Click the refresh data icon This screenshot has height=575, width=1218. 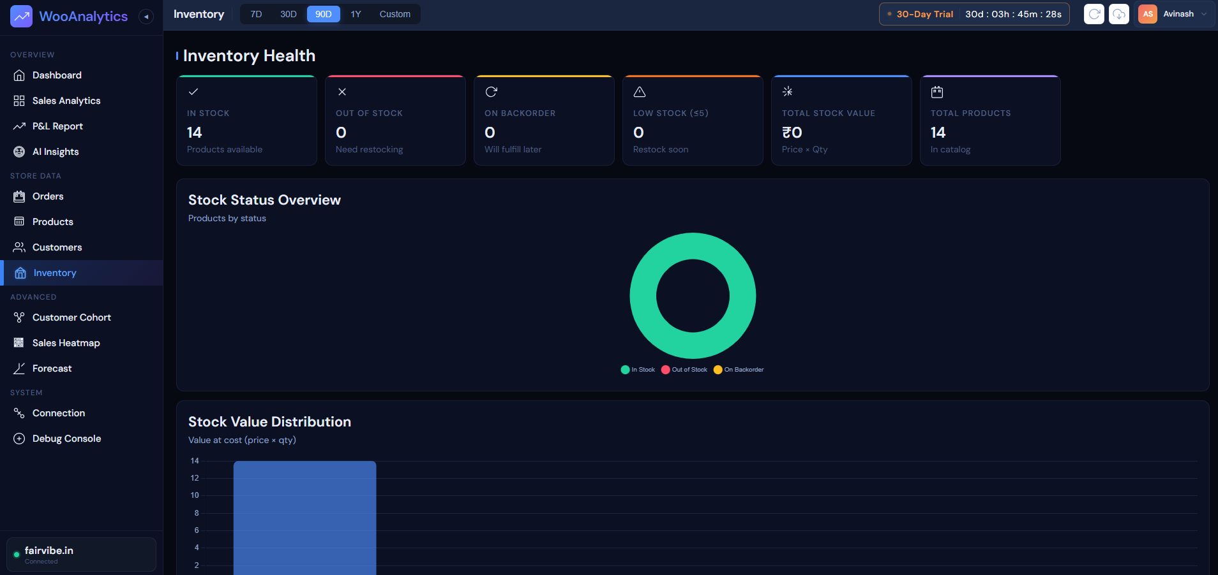point(1094,14)
